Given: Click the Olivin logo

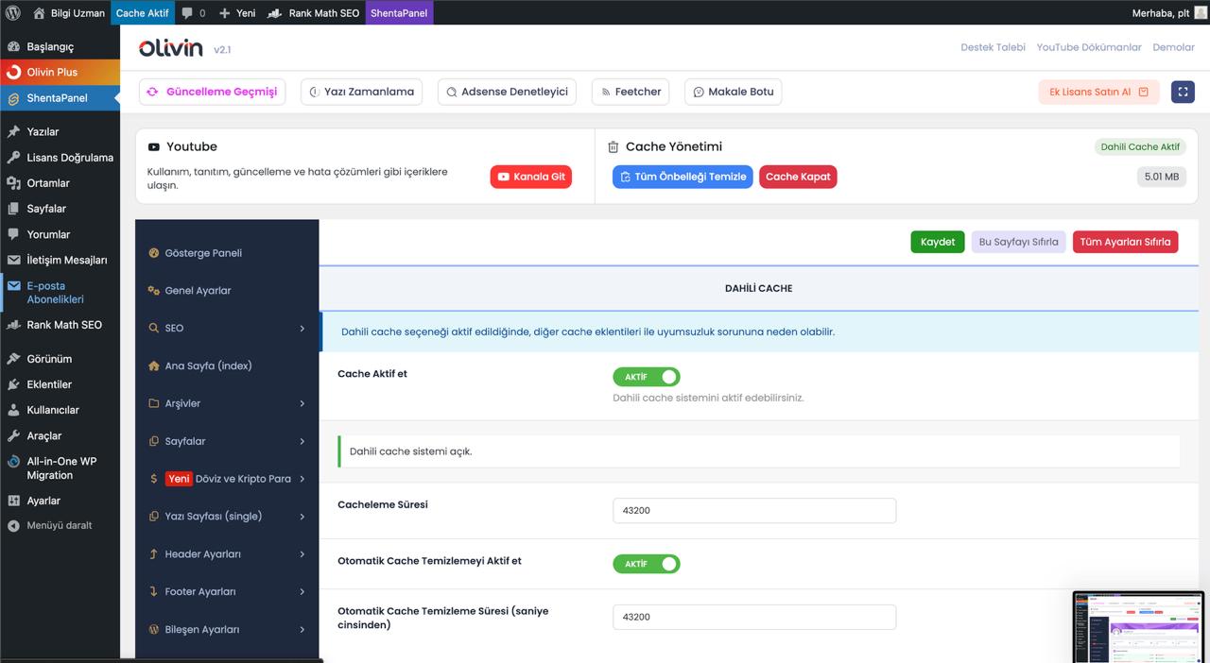Looking at the screenshot, I should click(171, 48).
